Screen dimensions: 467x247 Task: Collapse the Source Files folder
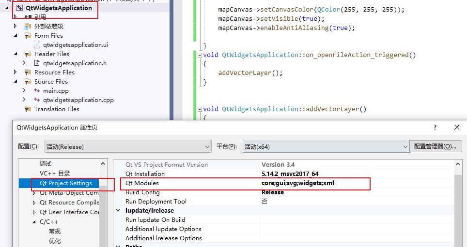[16, 82]
